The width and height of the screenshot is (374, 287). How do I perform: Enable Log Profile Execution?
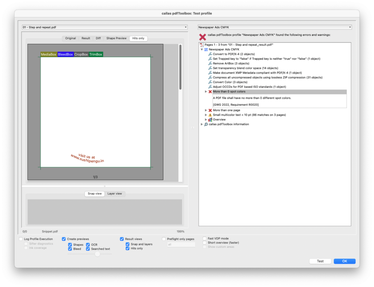click(x=21, y=239)
